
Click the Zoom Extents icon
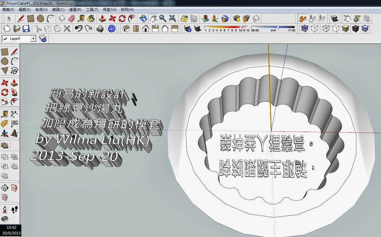pos(172,19)
